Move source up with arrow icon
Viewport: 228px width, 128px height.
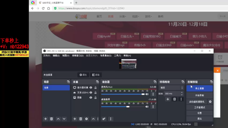coord(93,119)
